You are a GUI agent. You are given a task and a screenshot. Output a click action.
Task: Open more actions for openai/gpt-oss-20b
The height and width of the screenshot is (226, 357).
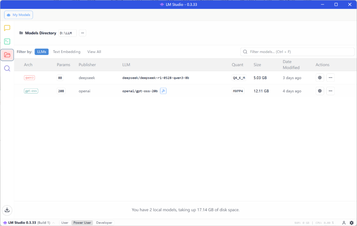click(x=330, y=91)
